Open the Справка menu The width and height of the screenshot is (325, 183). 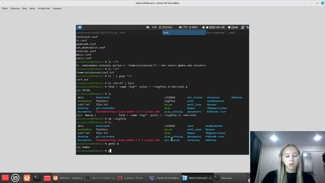pyautogui.click(x=57, y=9)
